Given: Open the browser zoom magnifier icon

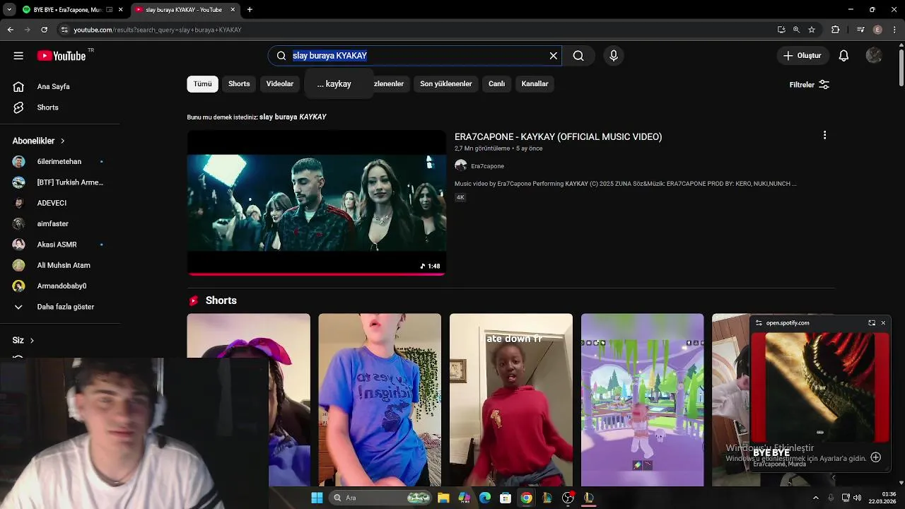Looking at the screenshot, I should tap(796, 30).
